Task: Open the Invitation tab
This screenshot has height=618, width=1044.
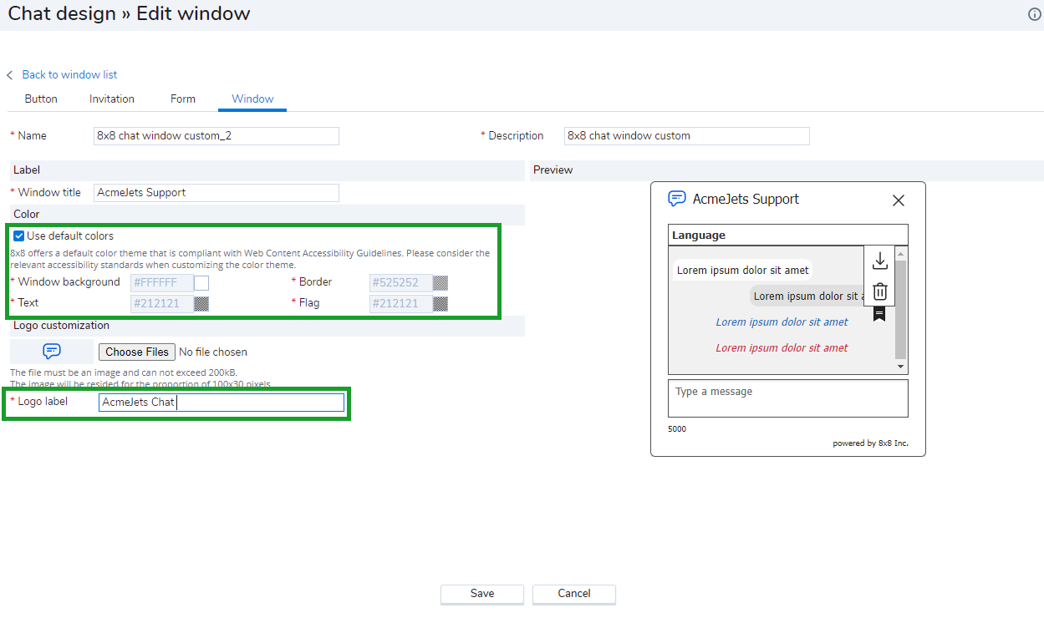Action: [112, 99]
